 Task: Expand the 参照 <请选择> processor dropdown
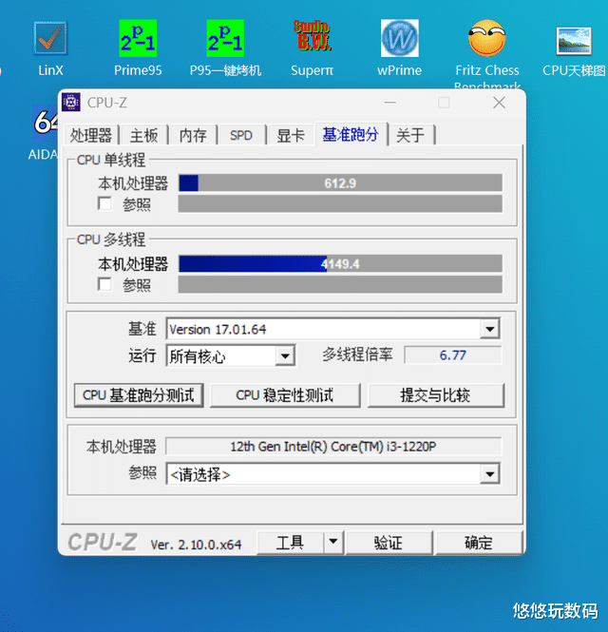490,474
